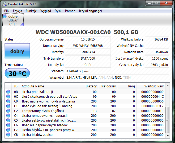
Task: Click the Najgorszy value 87 for C2
Action: pos(114,111)
